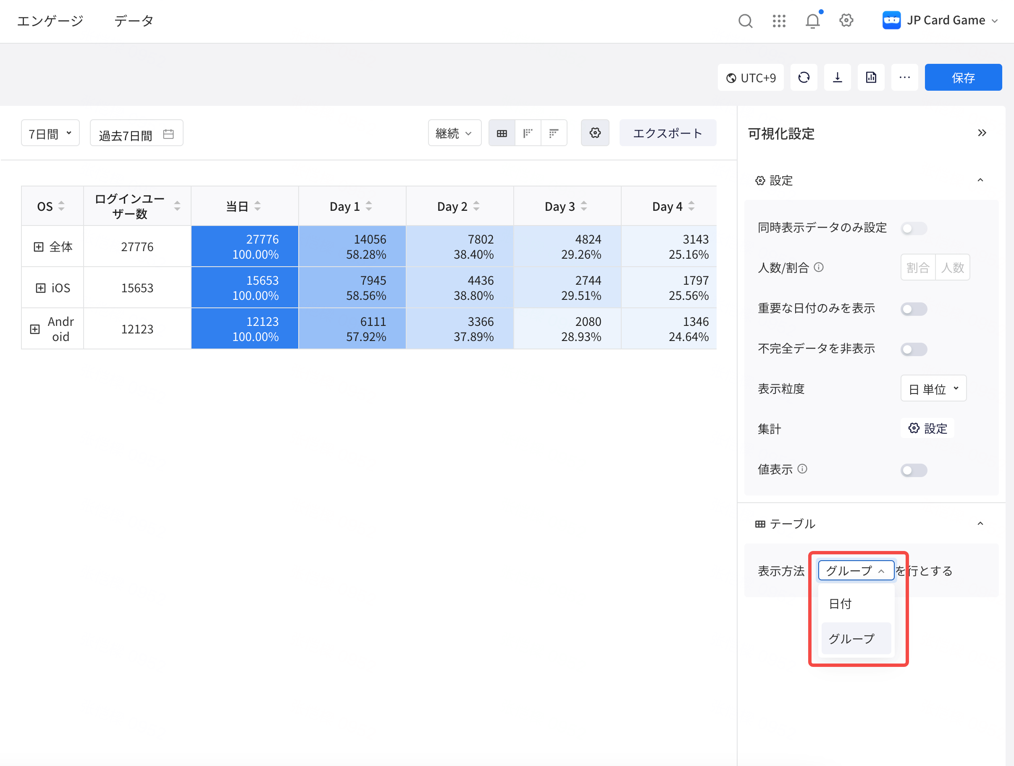
Task: Toggle 不完全データを非表示 switch
Action: click(914, 349)
